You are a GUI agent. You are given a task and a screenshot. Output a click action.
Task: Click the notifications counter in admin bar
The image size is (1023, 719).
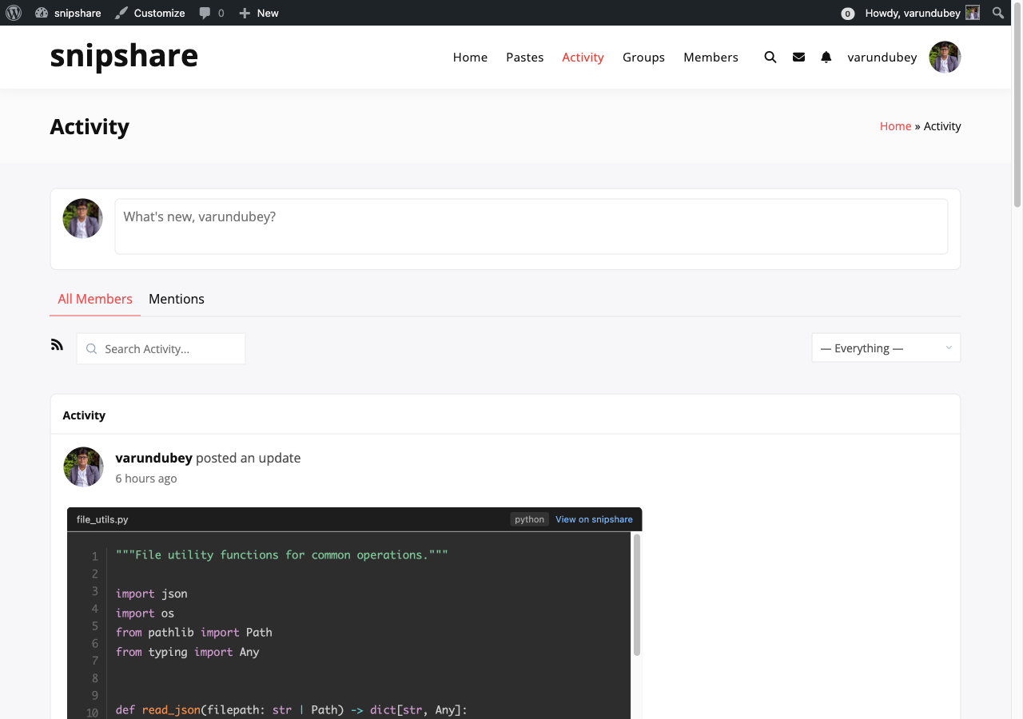pyautogui.click(x=848, y=14)
